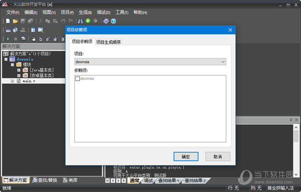Collapse the 模块 folder node
Image resolution: width=301 pixels, height=192 pixels.
pos(12,65)
